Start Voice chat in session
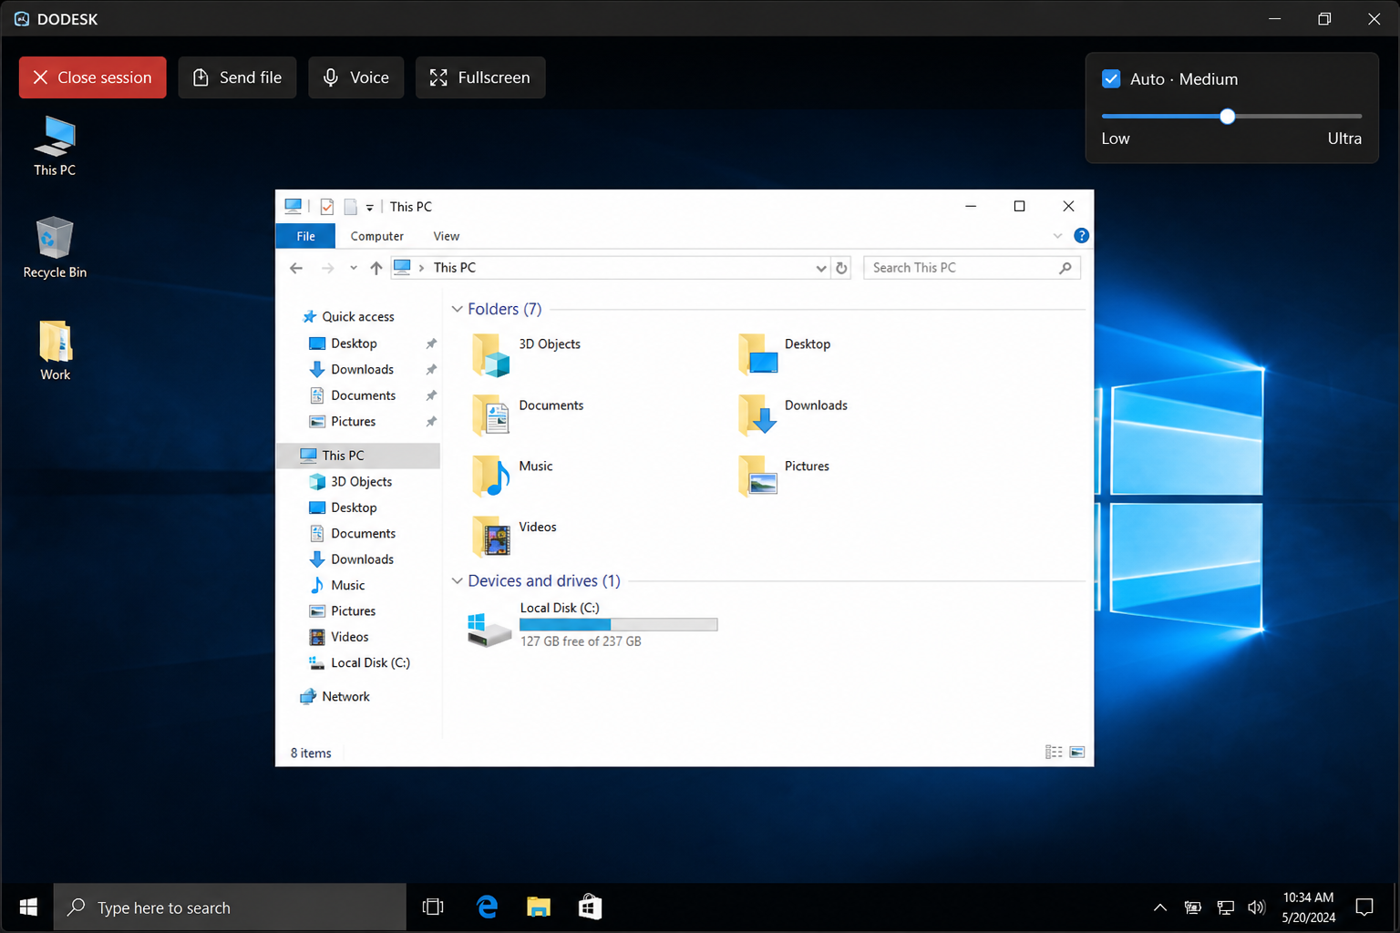 point(355,77)
